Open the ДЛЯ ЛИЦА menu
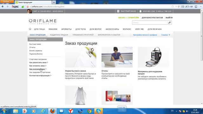Viewport: 203px width, 114px height. click(x=39, y=29)
